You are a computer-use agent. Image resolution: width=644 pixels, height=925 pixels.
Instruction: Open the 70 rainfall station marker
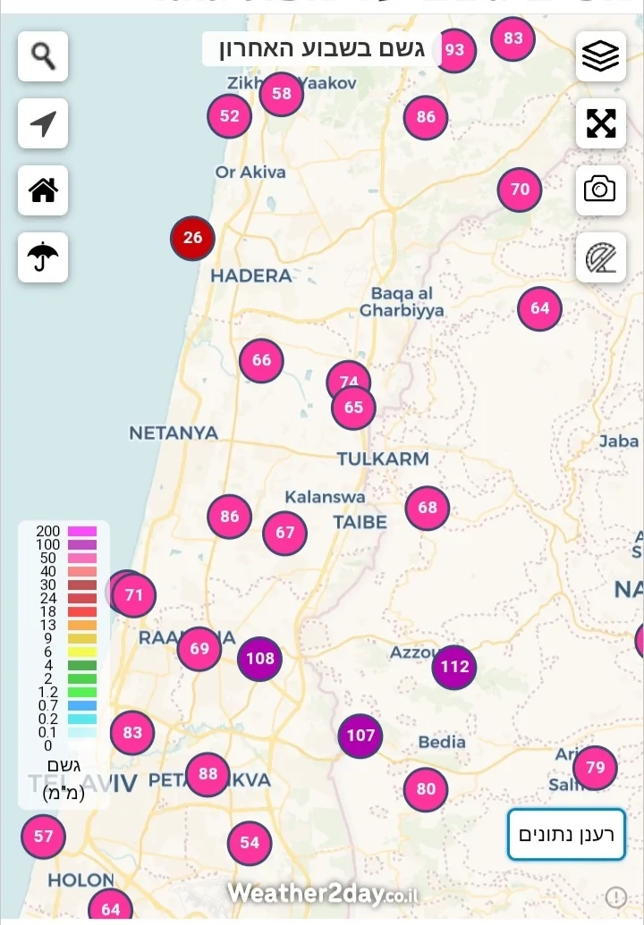520,189
